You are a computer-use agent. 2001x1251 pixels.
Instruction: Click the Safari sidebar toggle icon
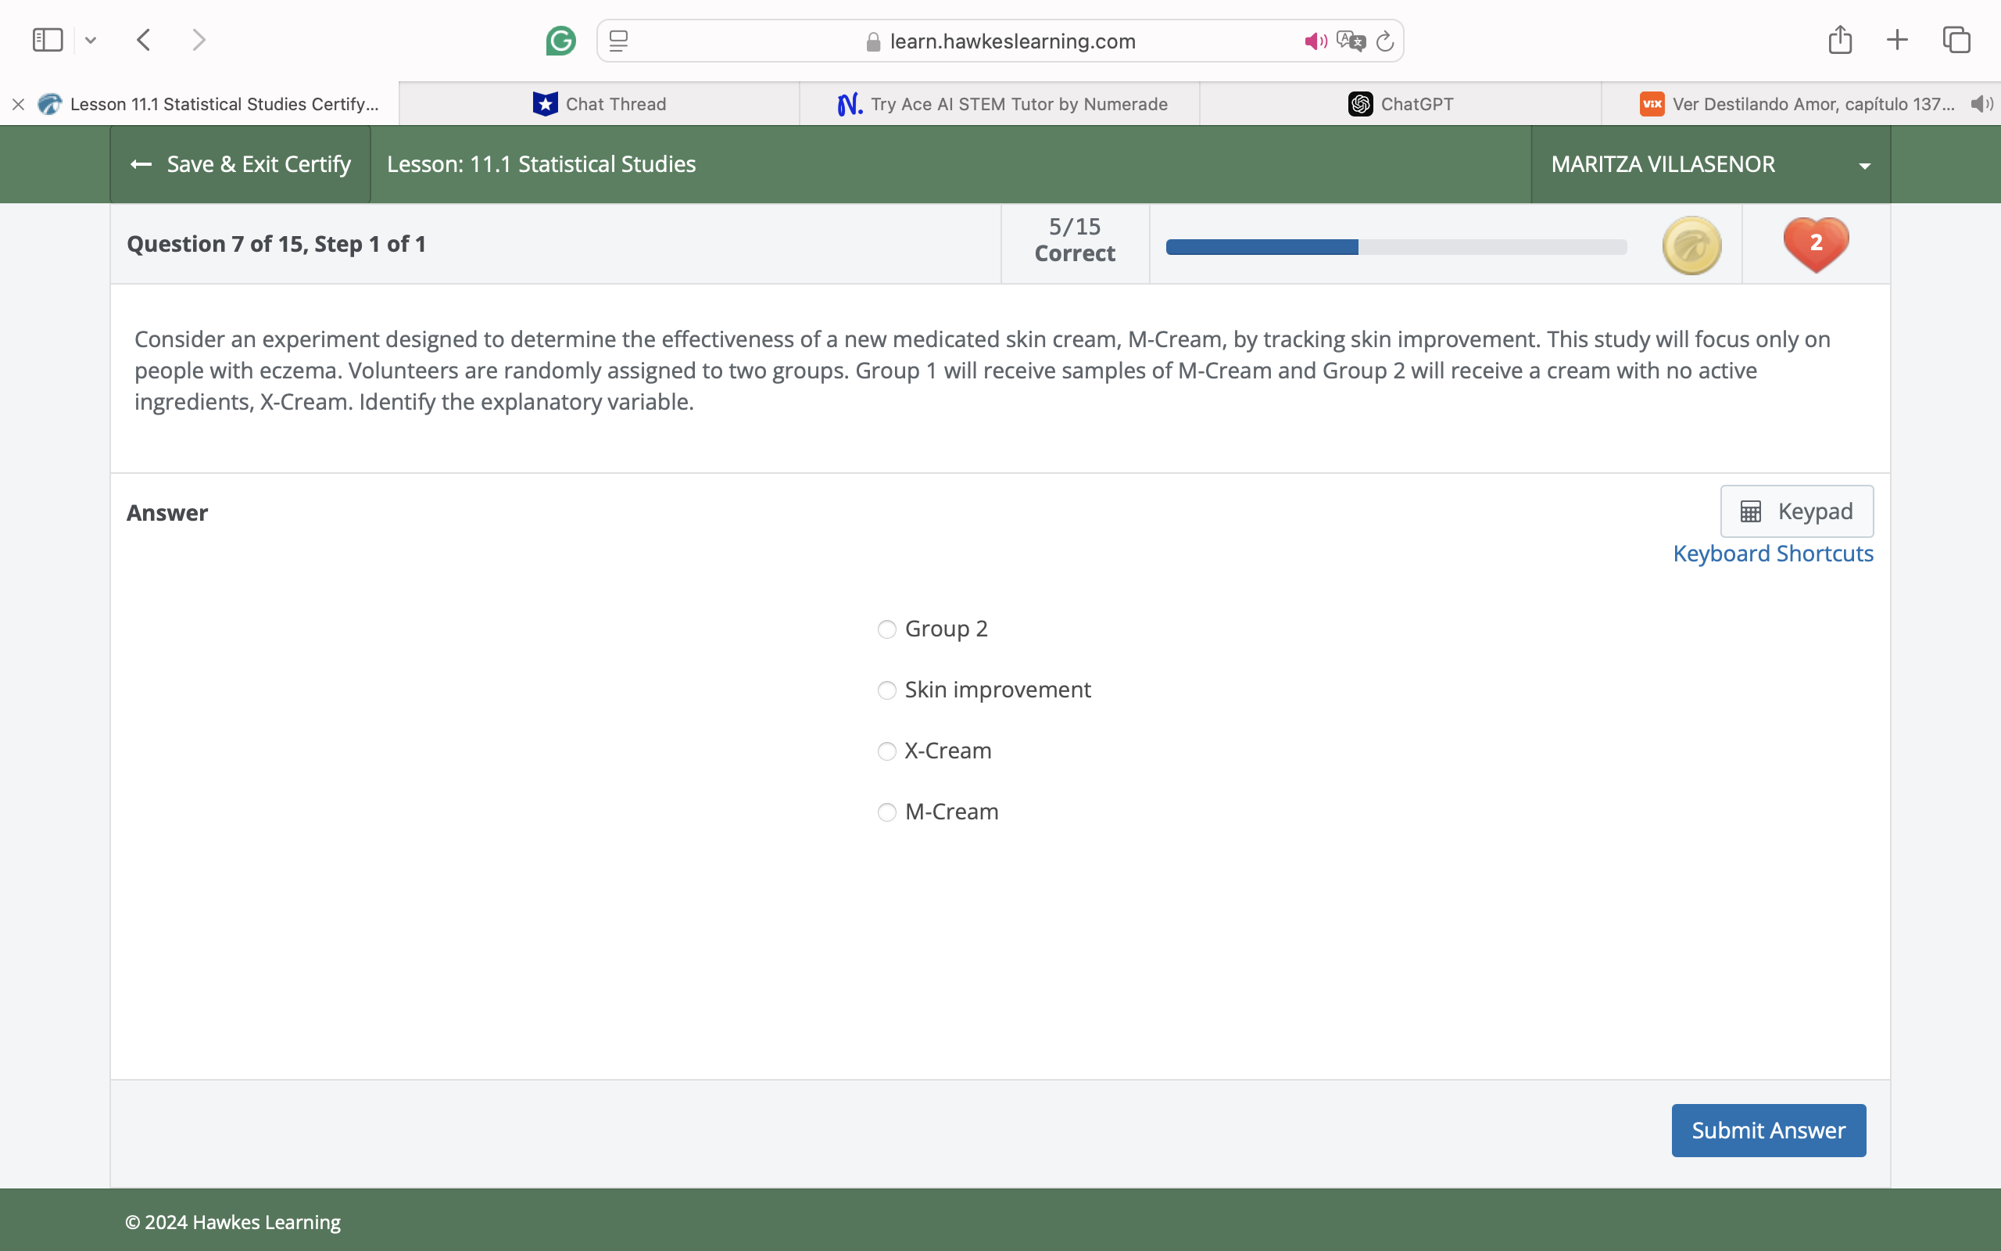(x=47, y=40)
